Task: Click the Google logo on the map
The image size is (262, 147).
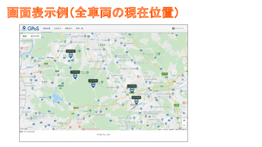Action: 24,129
